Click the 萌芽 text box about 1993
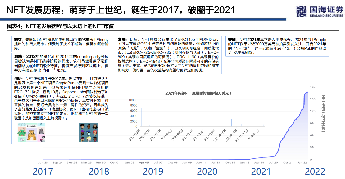 point(61,44)
